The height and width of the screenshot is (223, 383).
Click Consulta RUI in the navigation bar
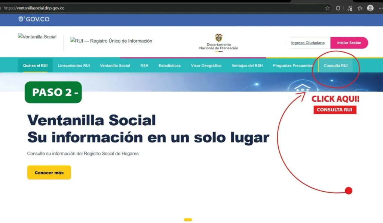point(335,66)
